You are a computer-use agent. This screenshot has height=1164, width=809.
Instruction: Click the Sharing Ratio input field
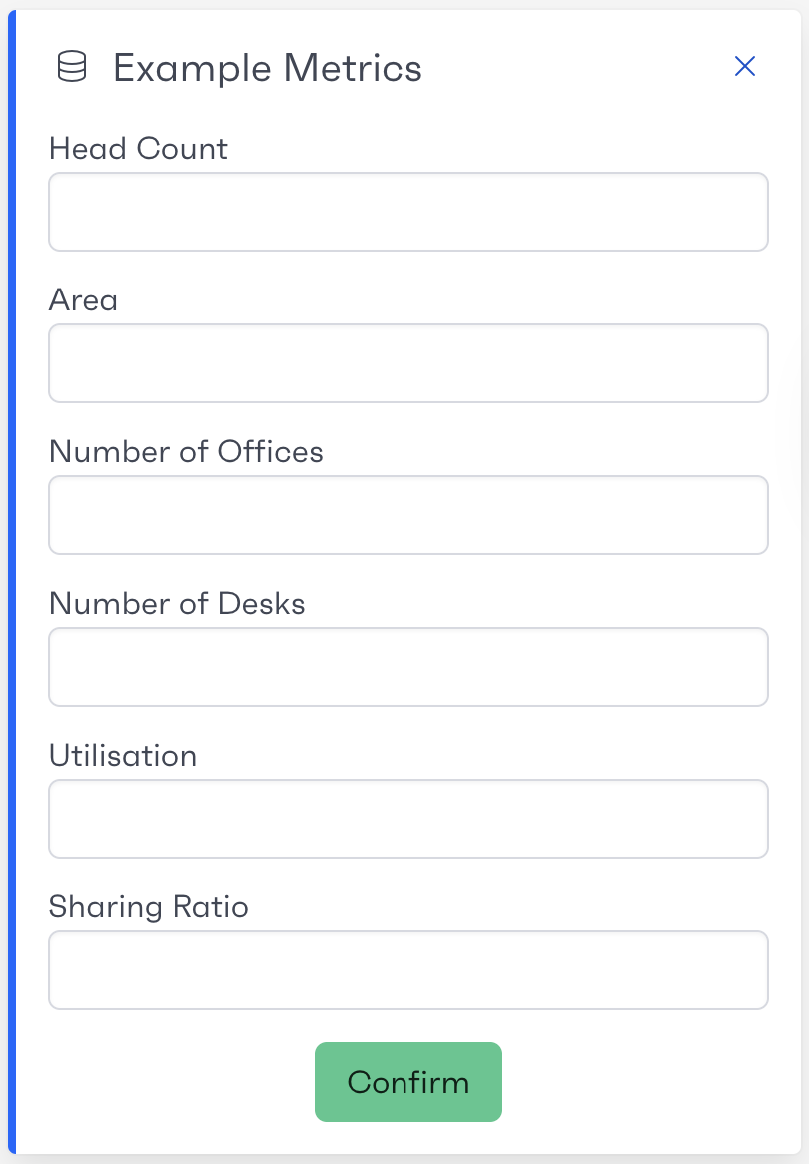(407, 970)
